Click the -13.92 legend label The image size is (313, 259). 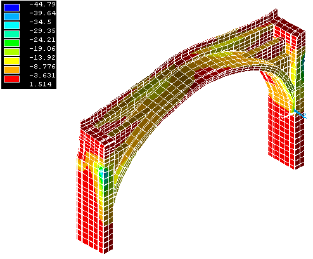click(42, 58)
